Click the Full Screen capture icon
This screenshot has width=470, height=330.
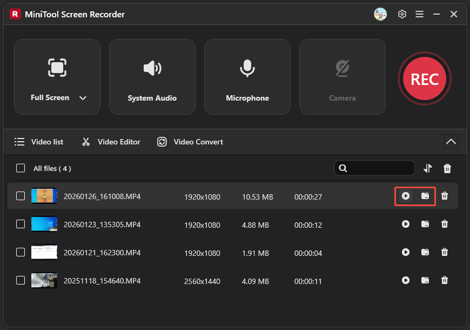(x=57, y=68)
